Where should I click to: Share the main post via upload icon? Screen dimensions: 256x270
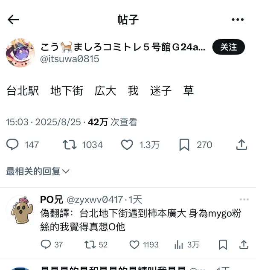(241, 145)
